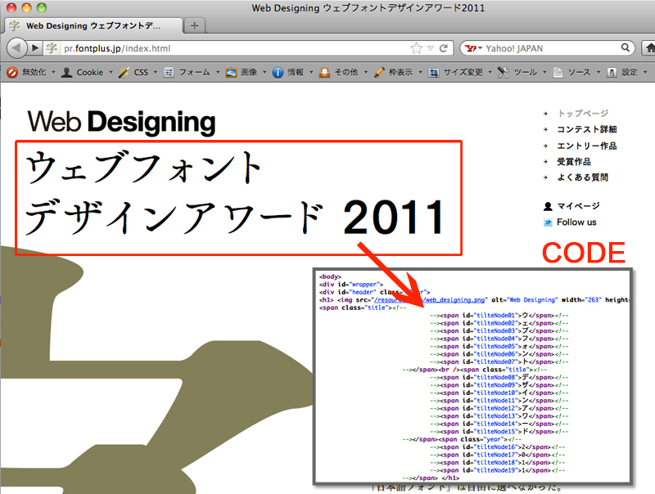Expand the サイズ変更 dropdown arrow
The image size is (655, 494).
click(x=490, y=73)
